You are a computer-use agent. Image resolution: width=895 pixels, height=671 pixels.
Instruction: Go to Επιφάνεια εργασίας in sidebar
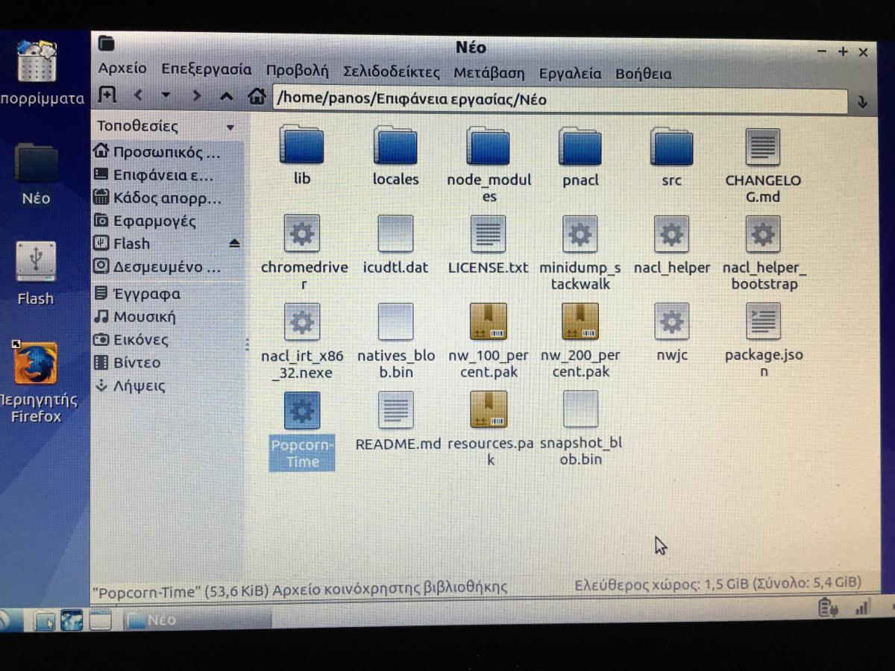pyautogui.click(x=167, y=175)
